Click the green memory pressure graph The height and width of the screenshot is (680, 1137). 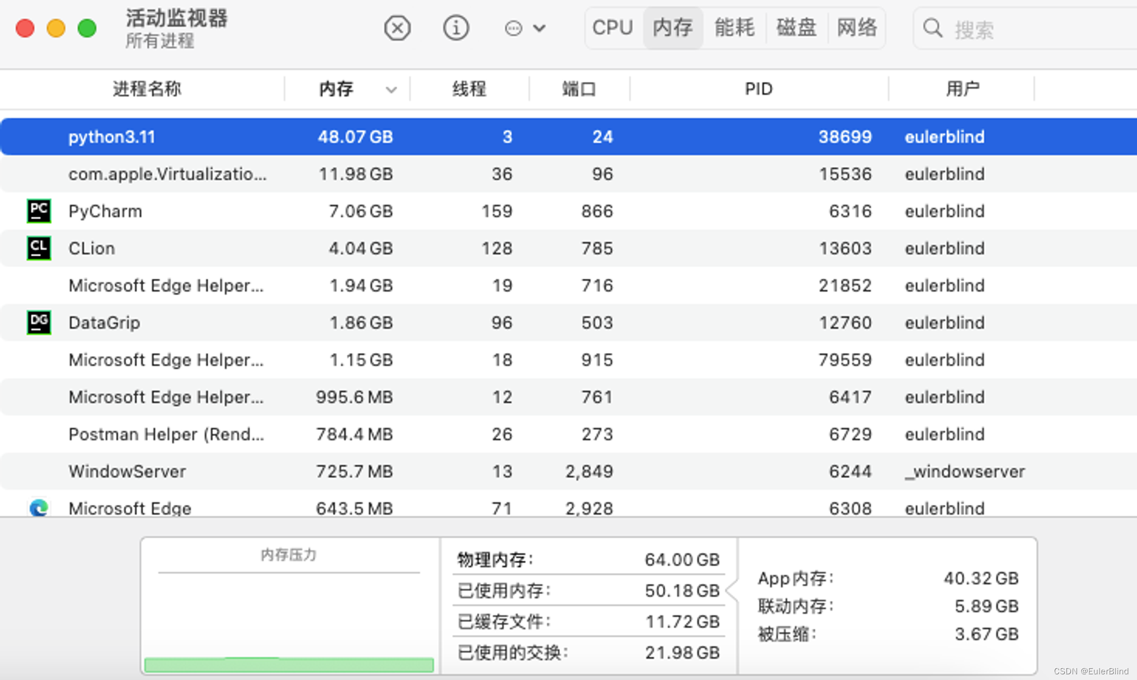click(289, 664)
